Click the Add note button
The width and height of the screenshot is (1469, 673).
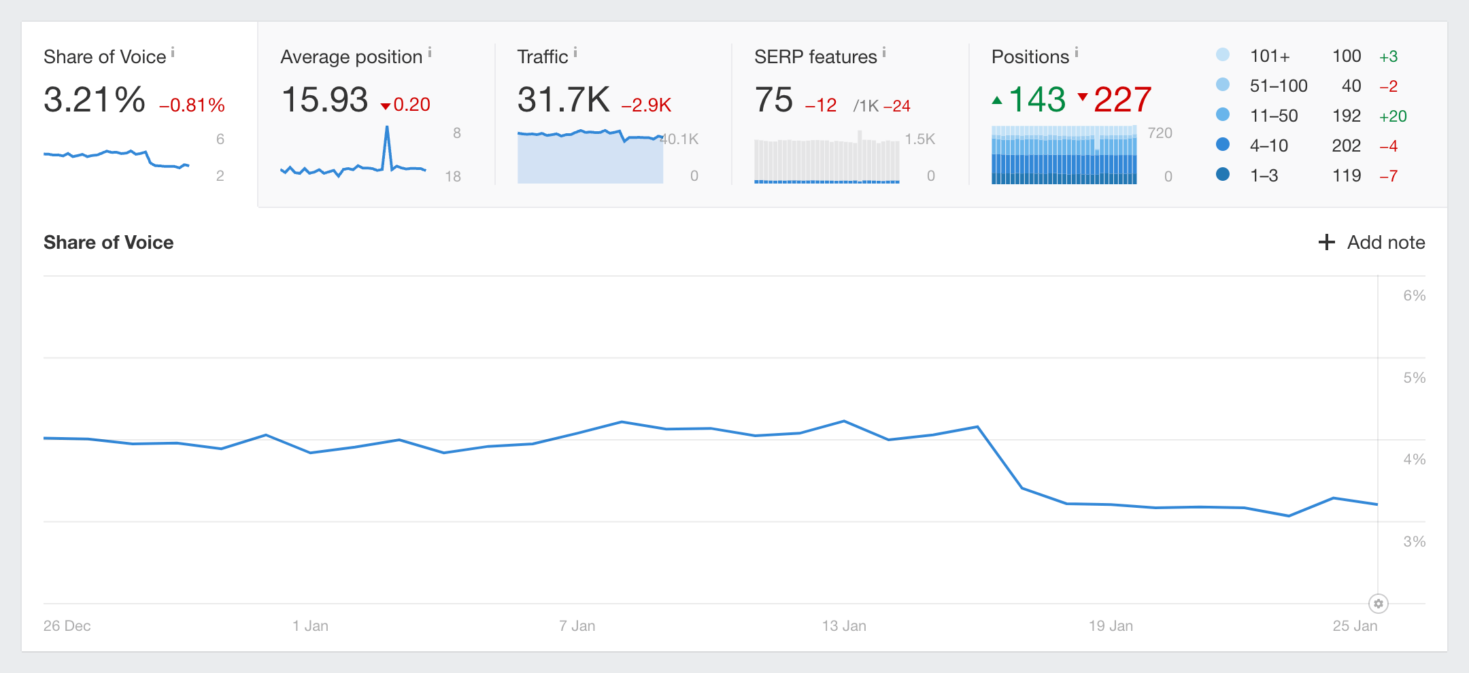[1372, 242]
